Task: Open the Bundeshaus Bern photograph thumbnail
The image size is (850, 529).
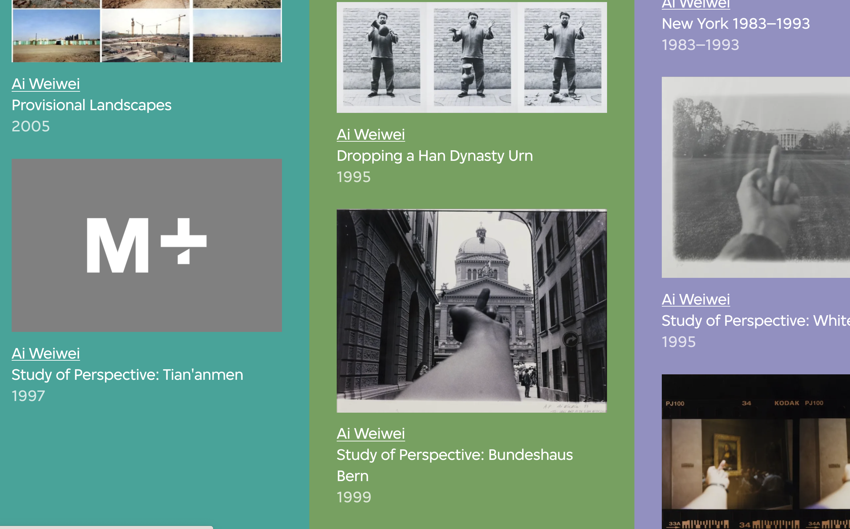Action: pyautogui.click(x=472, y=311)
